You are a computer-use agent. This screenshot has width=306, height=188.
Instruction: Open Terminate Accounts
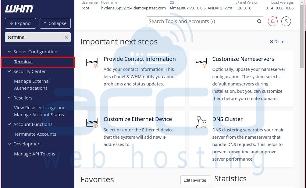coord(35,134)
